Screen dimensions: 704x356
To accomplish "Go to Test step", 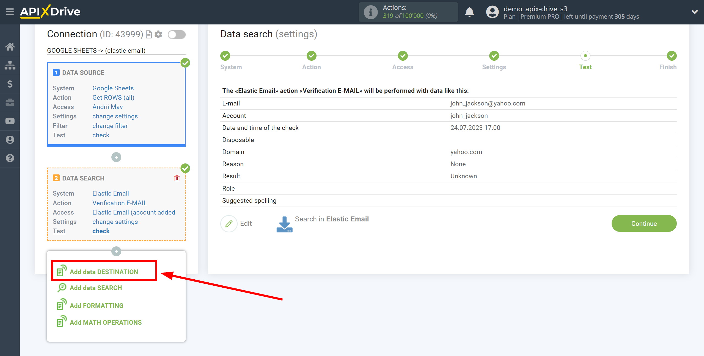I will pyautogui.click(x=585, y=56).
